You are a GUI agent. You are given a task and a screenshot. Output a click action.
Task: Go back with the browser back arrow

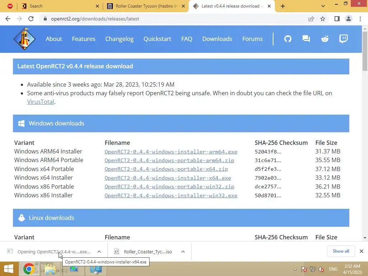point(8,19)
